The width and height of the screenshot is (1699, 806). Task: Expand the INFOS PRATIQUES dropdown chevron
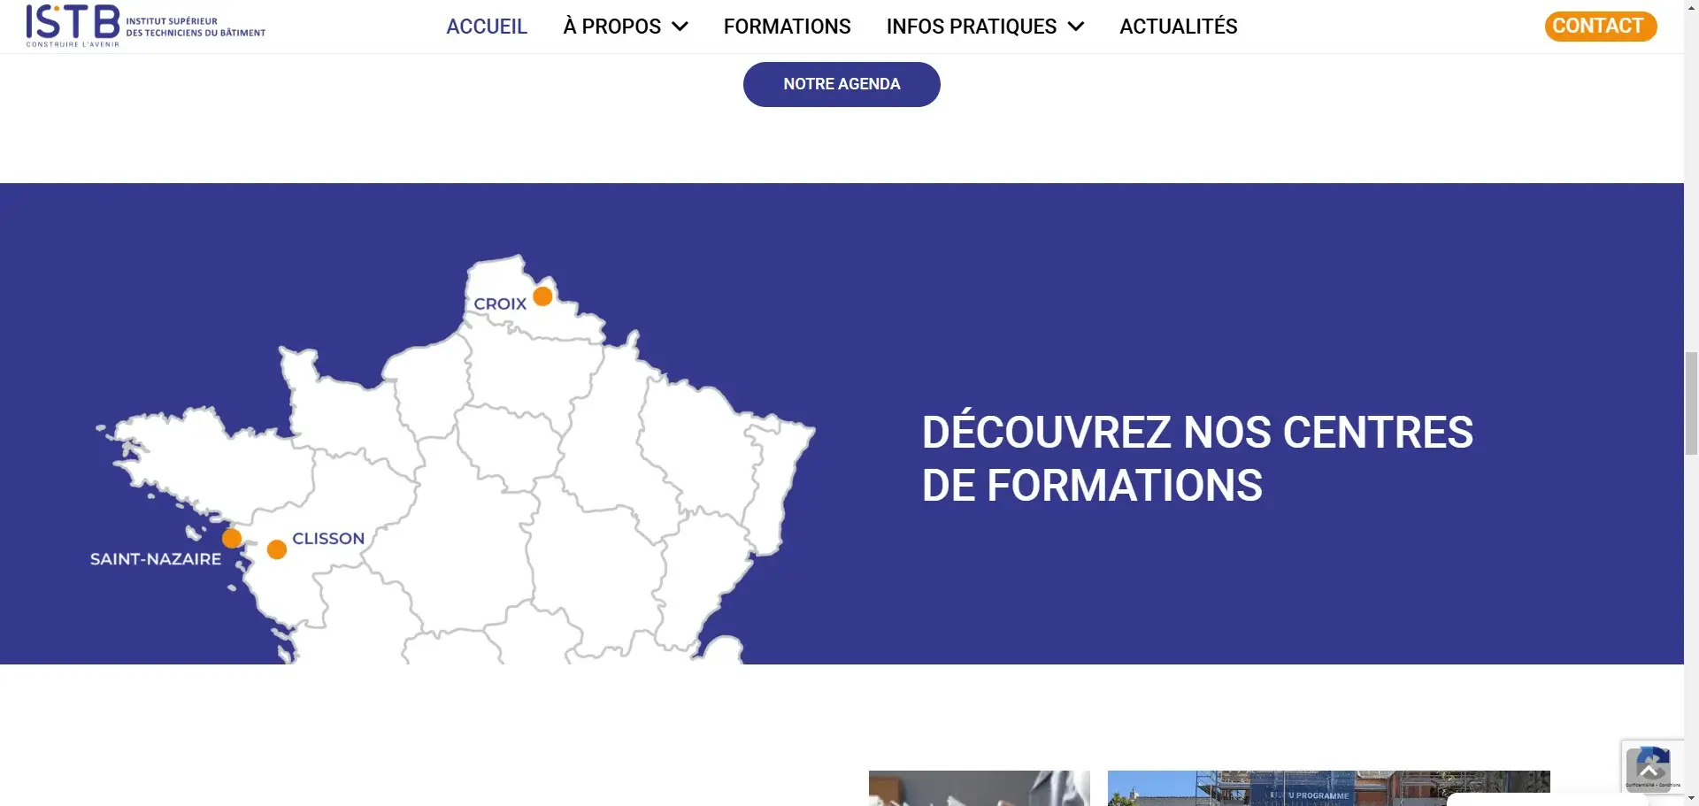[x=1076, y=27]
